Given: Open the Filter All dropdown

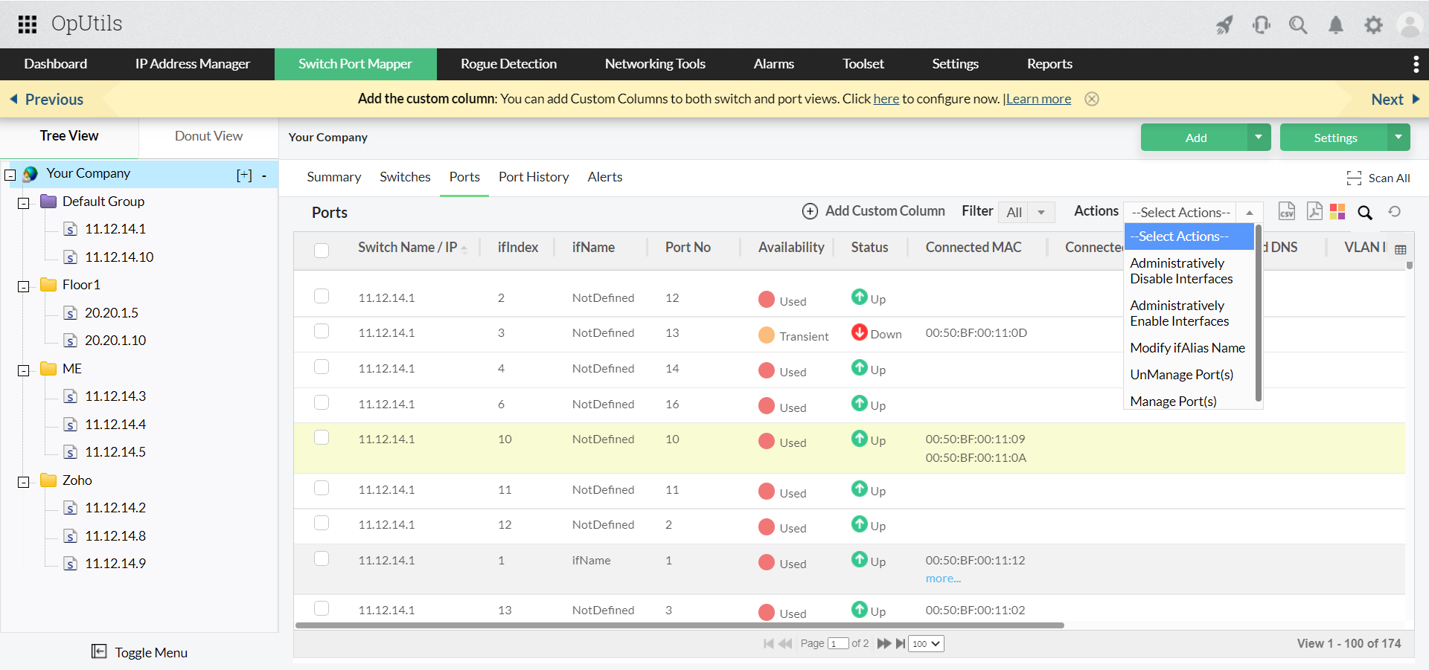Looking at the screenshot, I should [1026, 213].
